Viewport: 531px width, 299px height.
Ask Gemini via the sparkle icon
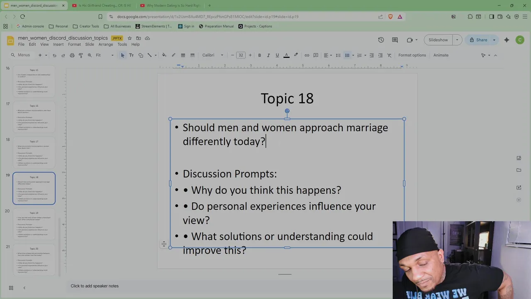click(507, 40)
